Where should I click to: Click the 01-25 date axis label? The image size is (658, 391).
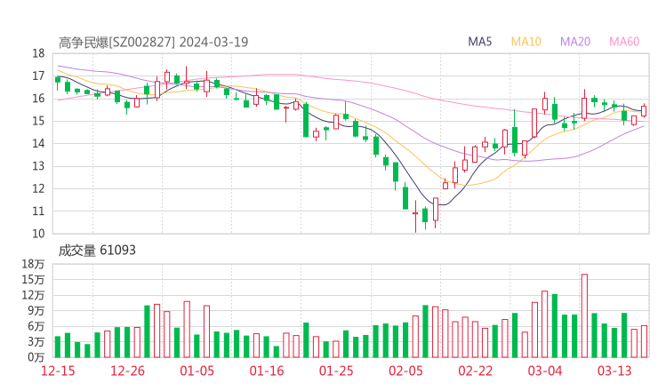[x=336, y=371]
